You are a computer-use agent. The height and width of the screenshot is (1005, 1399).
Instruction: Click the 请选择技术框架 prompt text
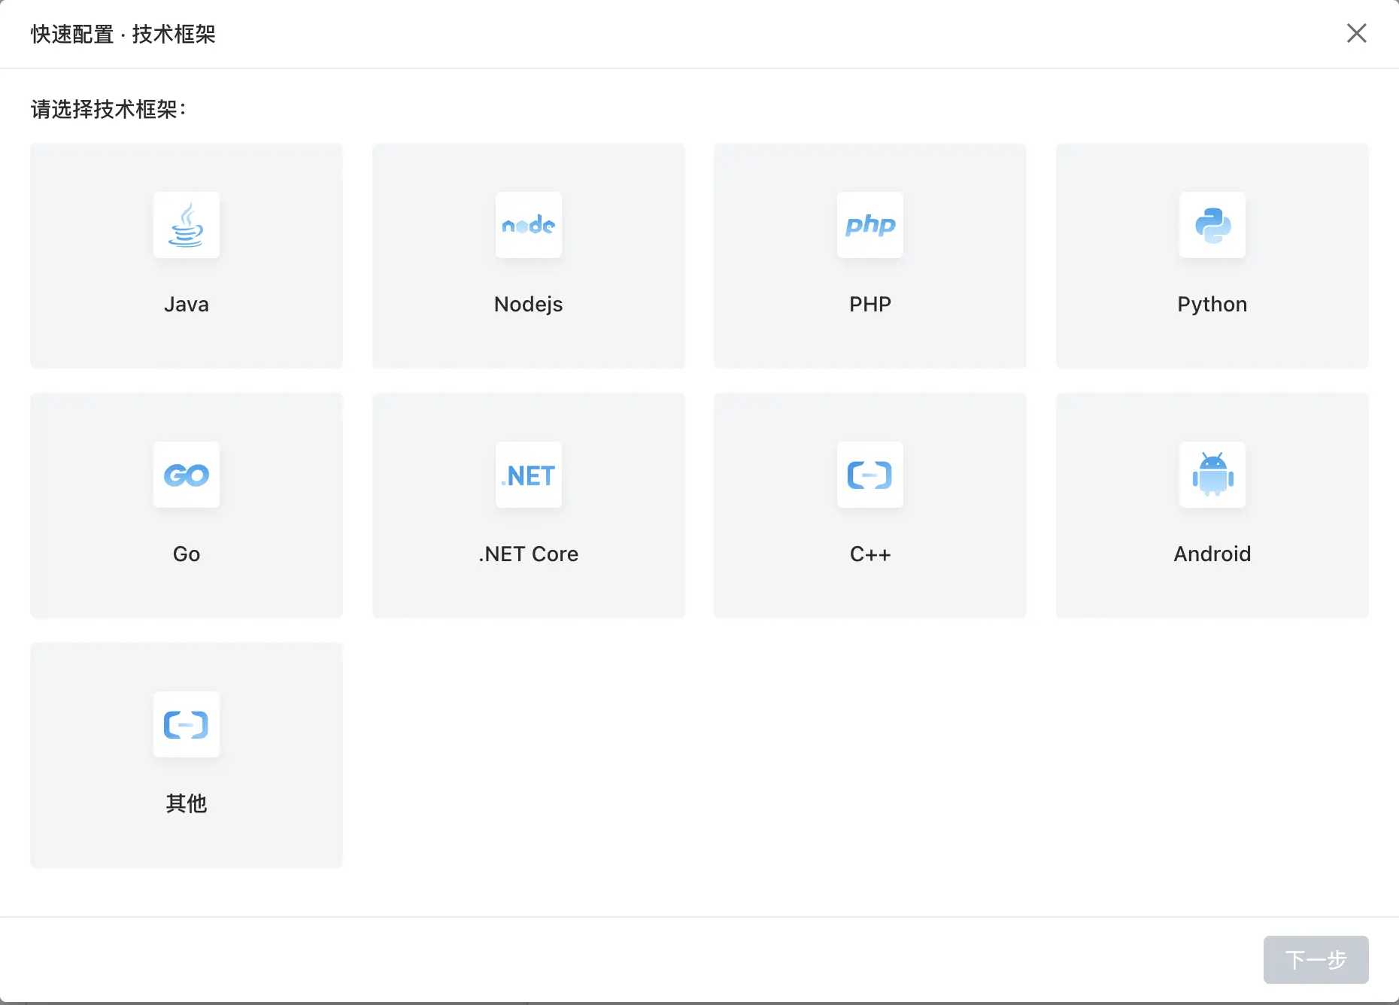pos(108,110)
